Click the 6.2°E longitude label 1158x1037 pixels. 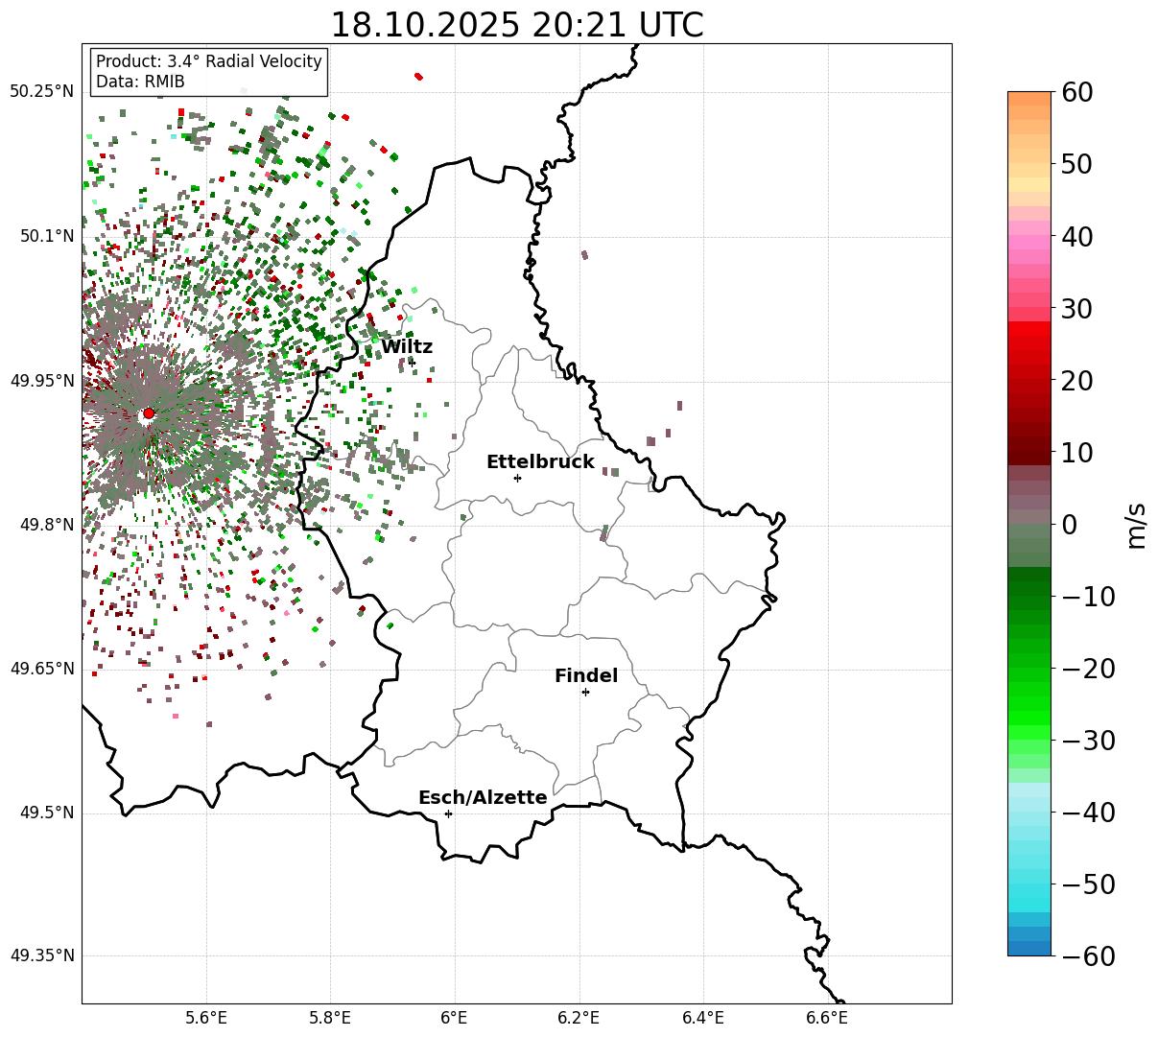point(579,1017)
